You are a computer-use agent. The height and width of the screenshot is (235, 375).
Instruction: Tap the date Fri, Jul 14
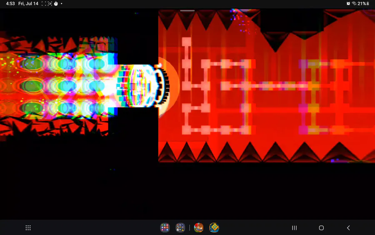pos(28,4)
